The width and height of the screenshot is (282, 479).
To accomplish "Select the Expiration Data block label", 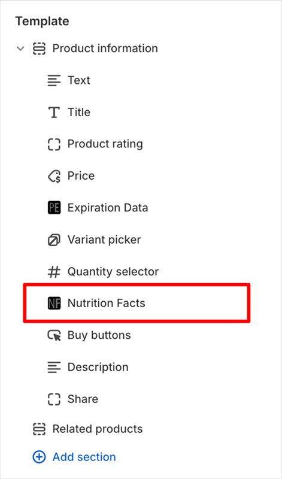I will click(x=108, y=208).
